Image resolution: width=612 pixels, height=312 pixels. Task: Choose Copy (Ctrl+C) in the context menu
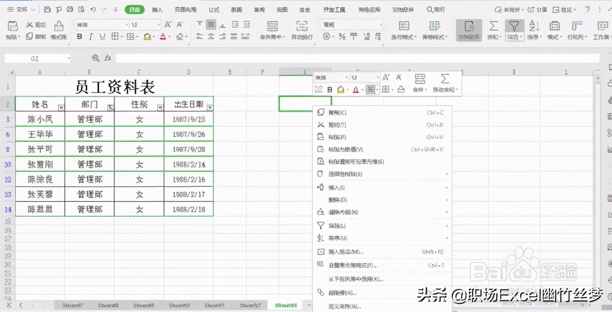click(382, 113)
